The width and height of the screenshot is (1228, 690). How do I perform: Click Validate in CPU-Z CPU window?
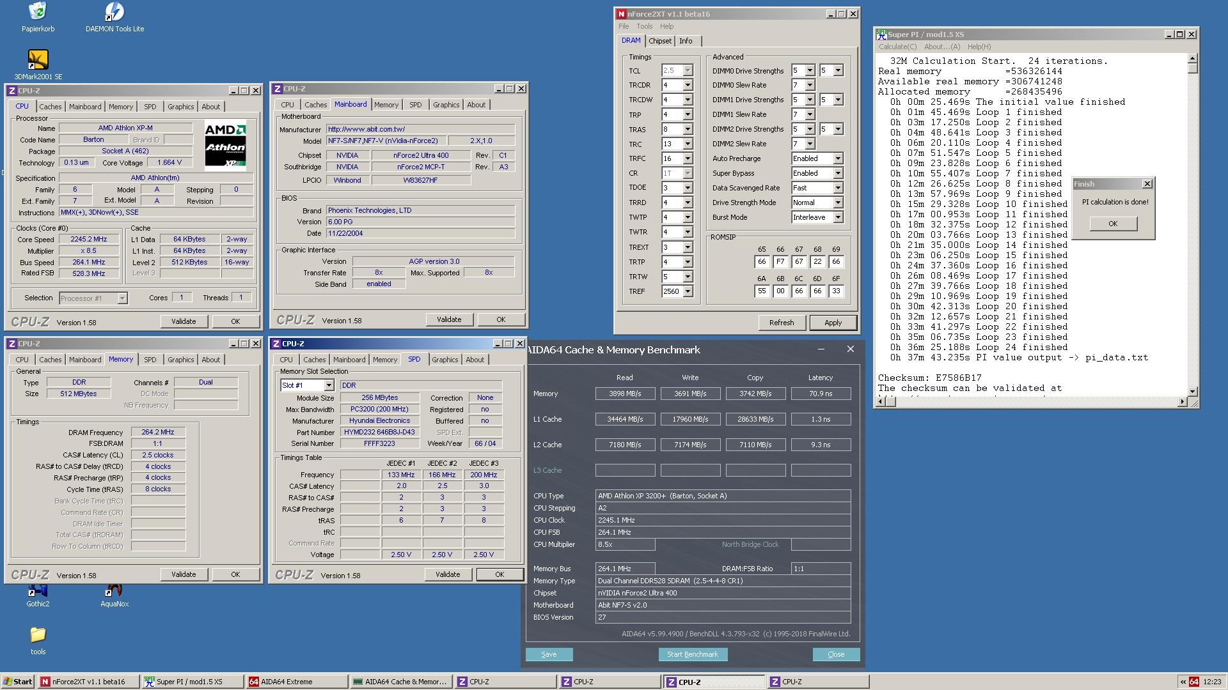pos(184,321)
